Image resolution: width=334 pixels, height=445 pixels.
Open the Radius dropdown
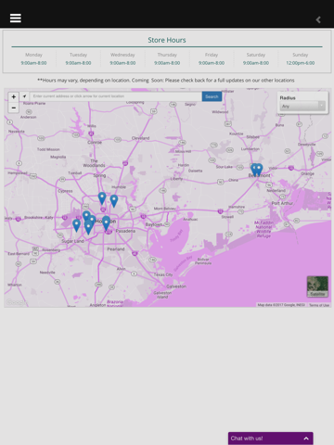302,106
